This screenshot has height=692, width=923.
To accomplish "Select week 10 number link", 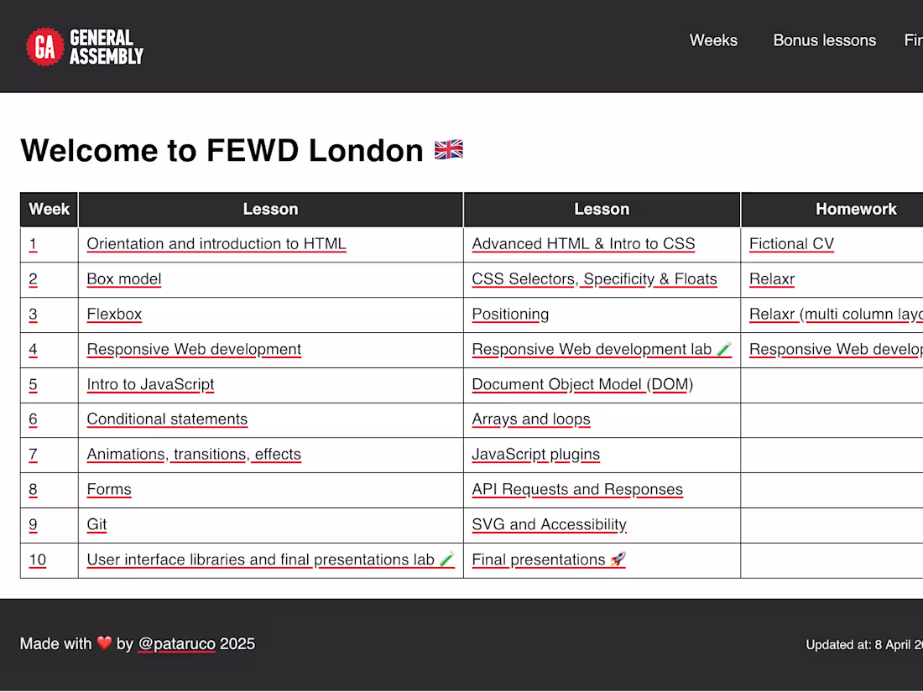I will pos(38,559).
